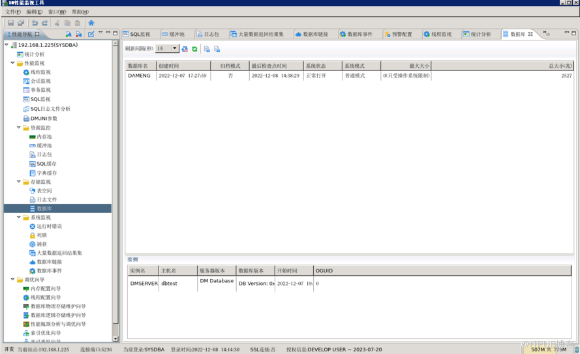Click the Home icon in main toolbar
This screenshot has height=354, width=580.
point(91,23)
